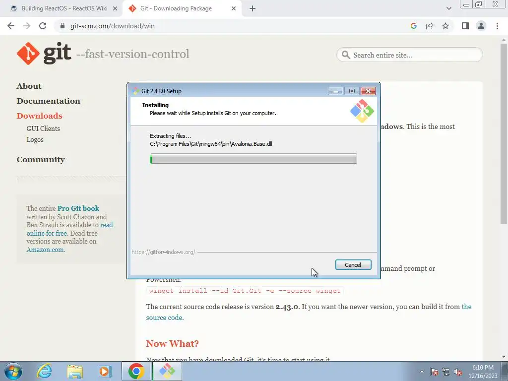
Task: Open the Chrome profile avatar
Action: tap(481, 26)
